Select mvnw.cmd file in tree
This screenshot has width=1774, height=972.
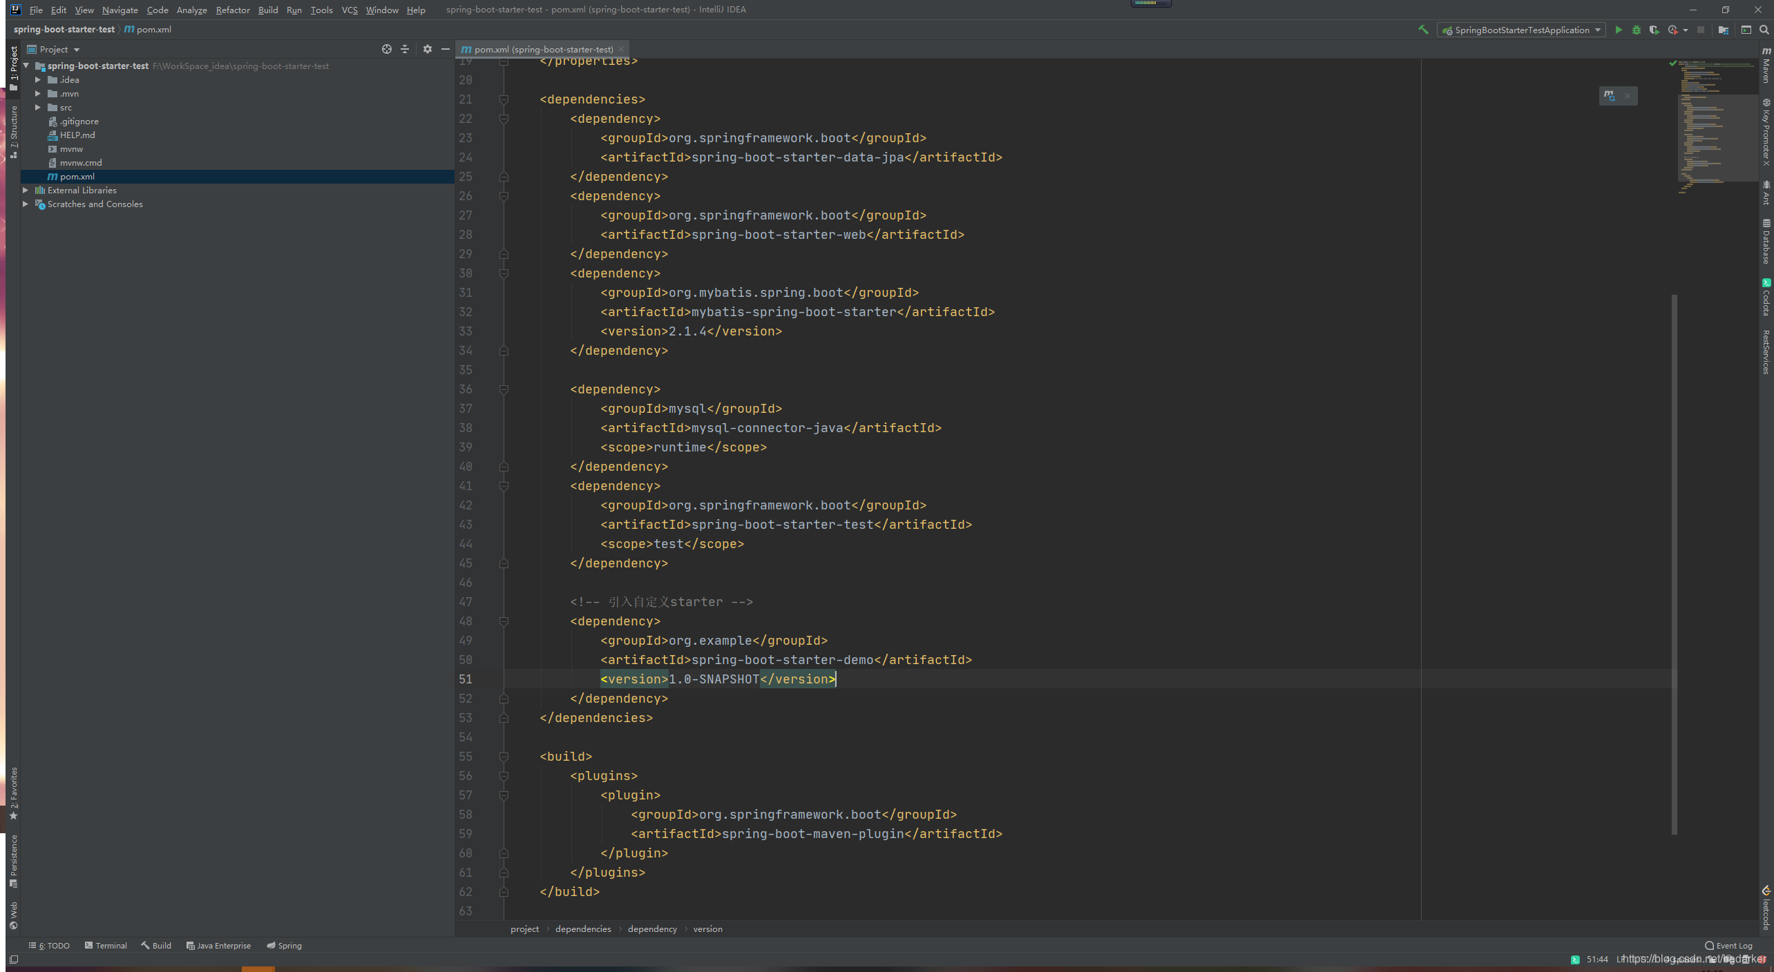75,162
